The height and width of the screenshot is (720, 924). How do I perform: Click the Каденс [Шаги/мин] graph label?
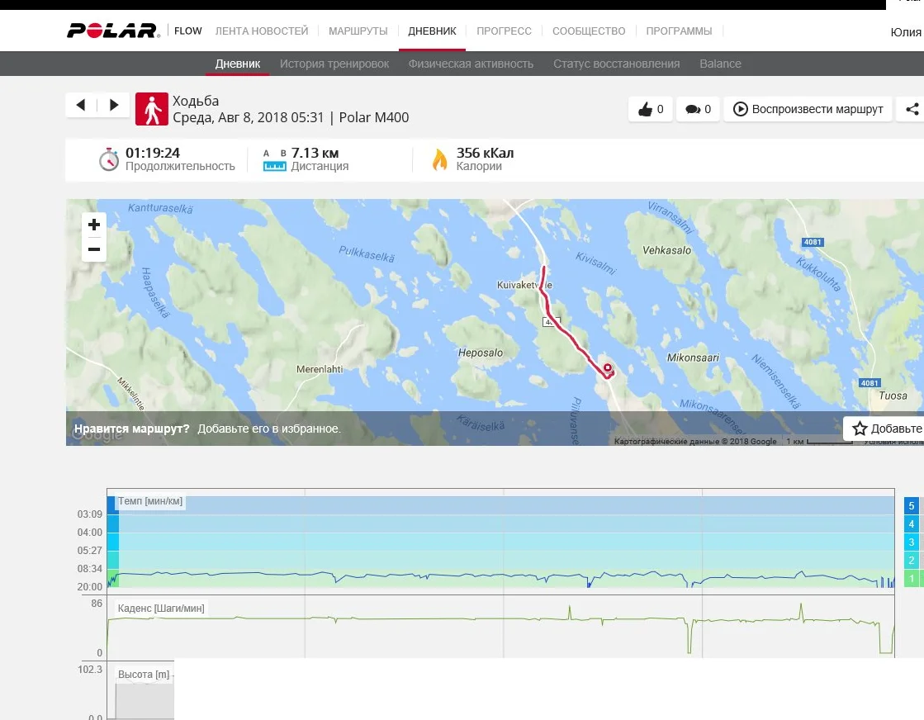coord(161,608)
